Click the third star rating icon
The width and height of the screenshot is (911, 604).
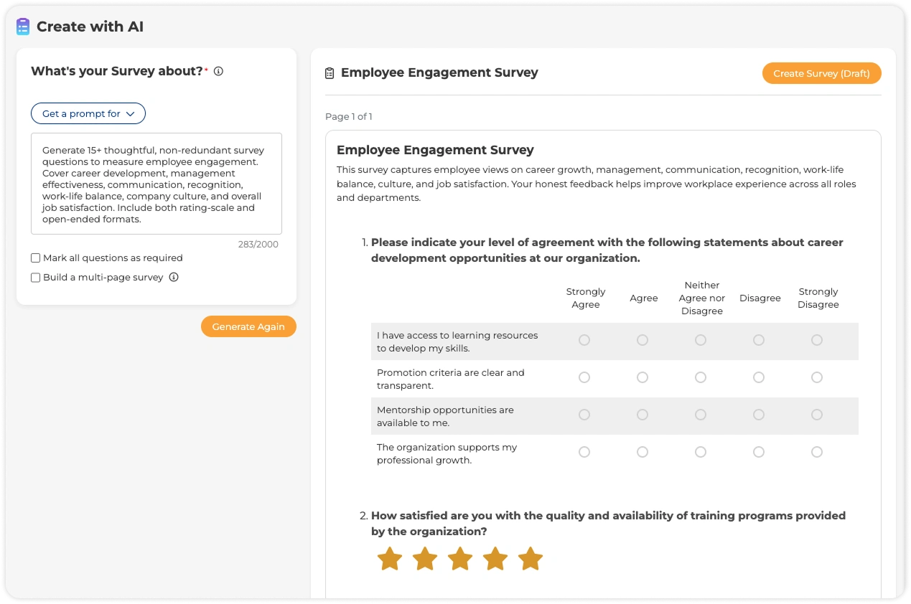(459, 558)
